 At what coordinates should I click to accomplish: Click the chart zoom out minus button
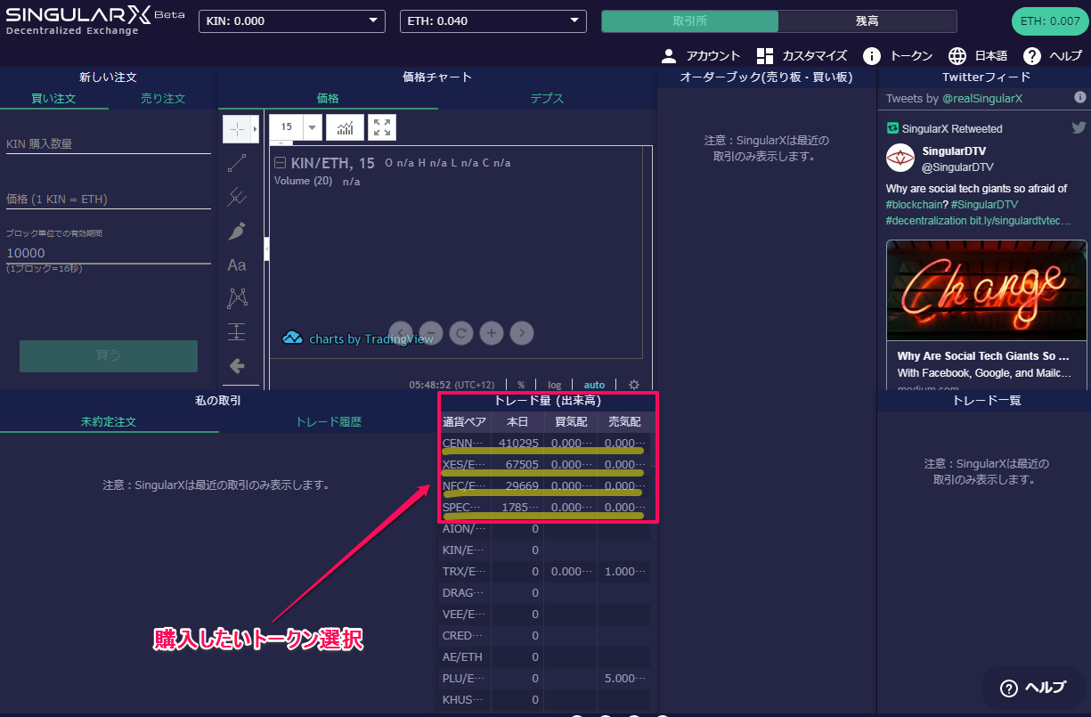pos(431,333)
